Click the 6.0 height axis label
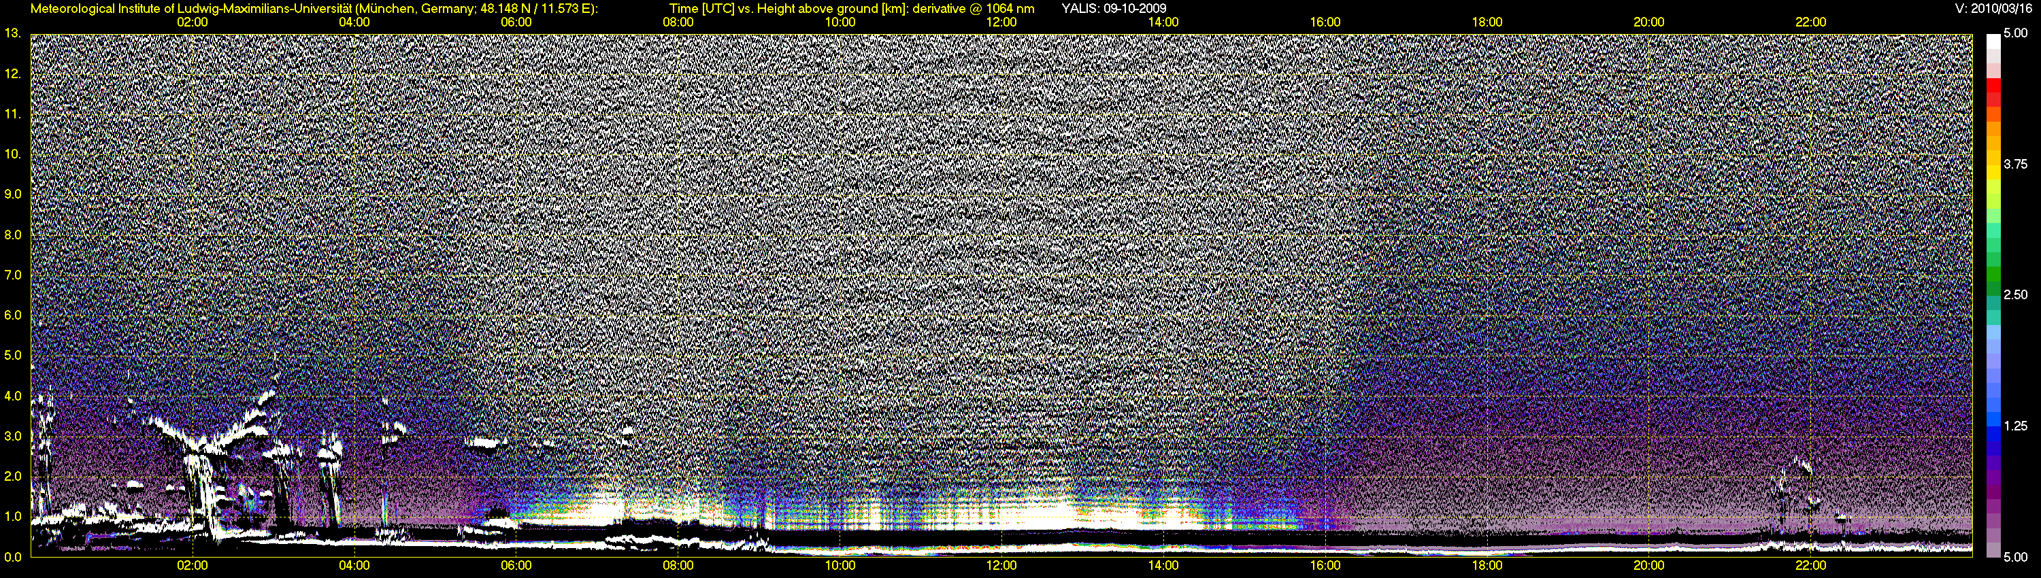The height and width of the screenshot is (578, 2041). pos(13,315)
